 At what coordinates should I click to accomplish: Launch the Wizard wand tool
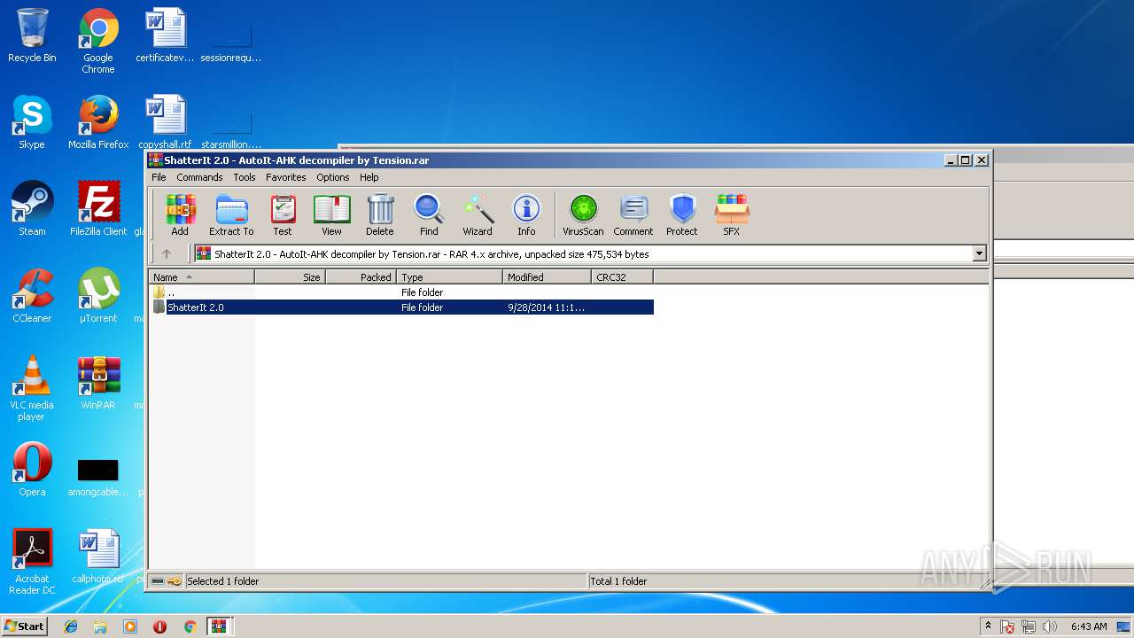[478, 215]
